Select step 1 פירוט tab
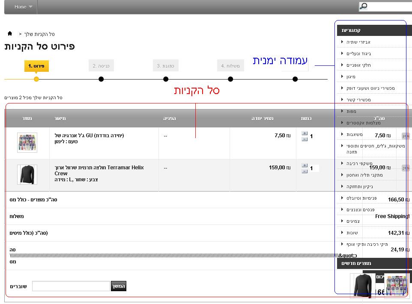 pos(36,66)
